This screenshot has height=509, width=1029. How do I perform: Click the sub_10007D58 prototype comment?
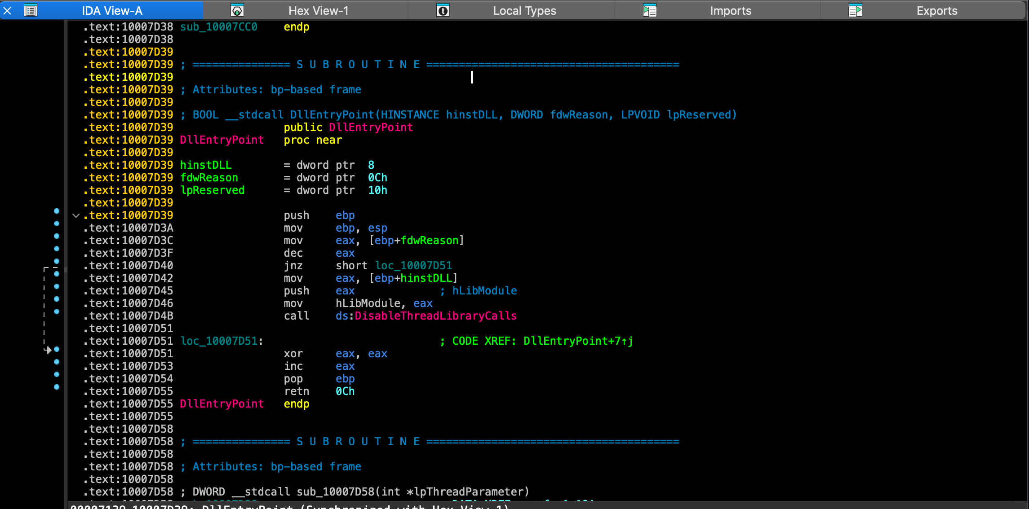pos(355,492)
